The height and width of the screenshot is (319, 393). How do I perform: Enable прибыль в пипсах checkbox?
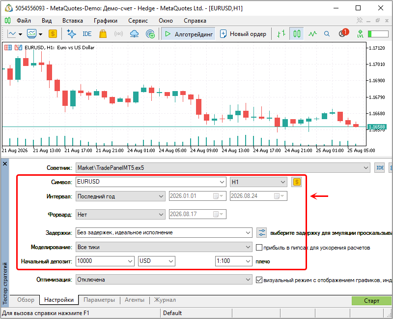(x=259, y=248)
